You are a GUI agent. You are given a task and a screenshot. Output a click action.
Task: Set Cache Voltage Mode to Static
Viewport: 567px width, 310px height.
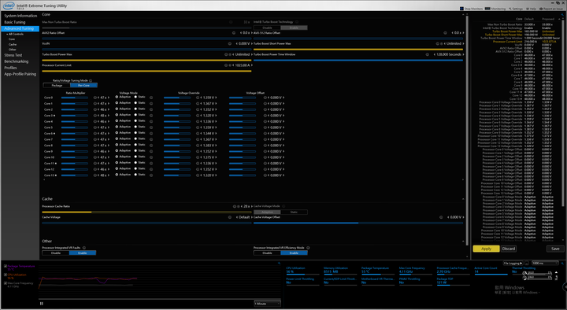pyautogui.click(x=294, y=212)
